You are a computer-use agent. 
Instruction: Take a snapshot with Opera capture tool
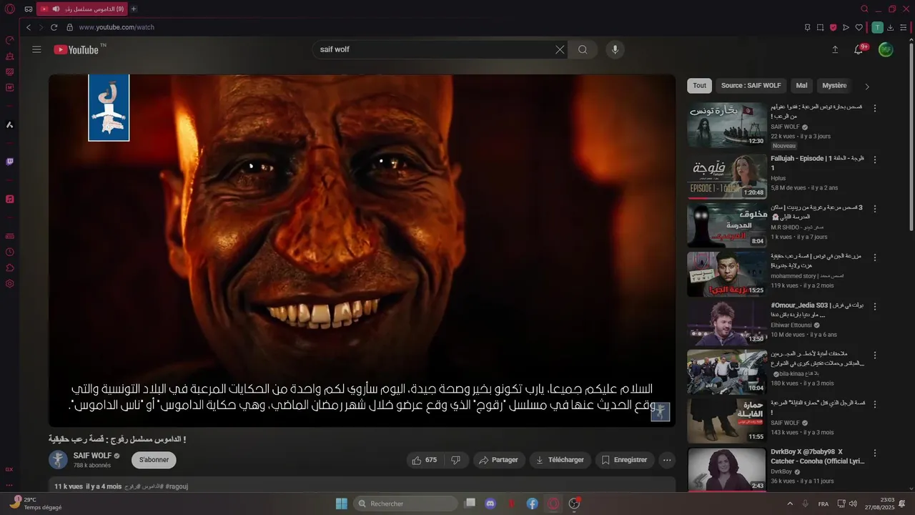pos(821,27)
